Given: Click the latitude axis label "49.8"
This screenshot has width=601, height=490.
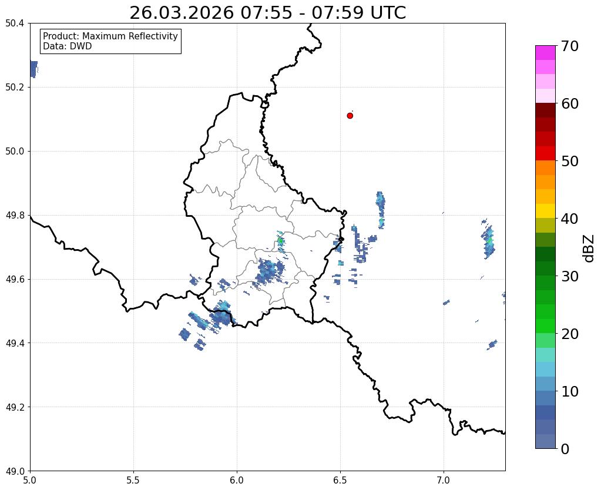Looking at the screenshot, I should point(15,216).
